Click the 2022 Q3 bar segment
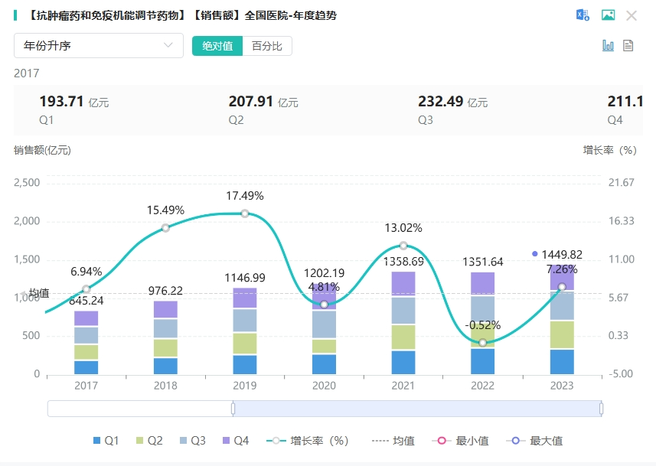 pos(482,311)
